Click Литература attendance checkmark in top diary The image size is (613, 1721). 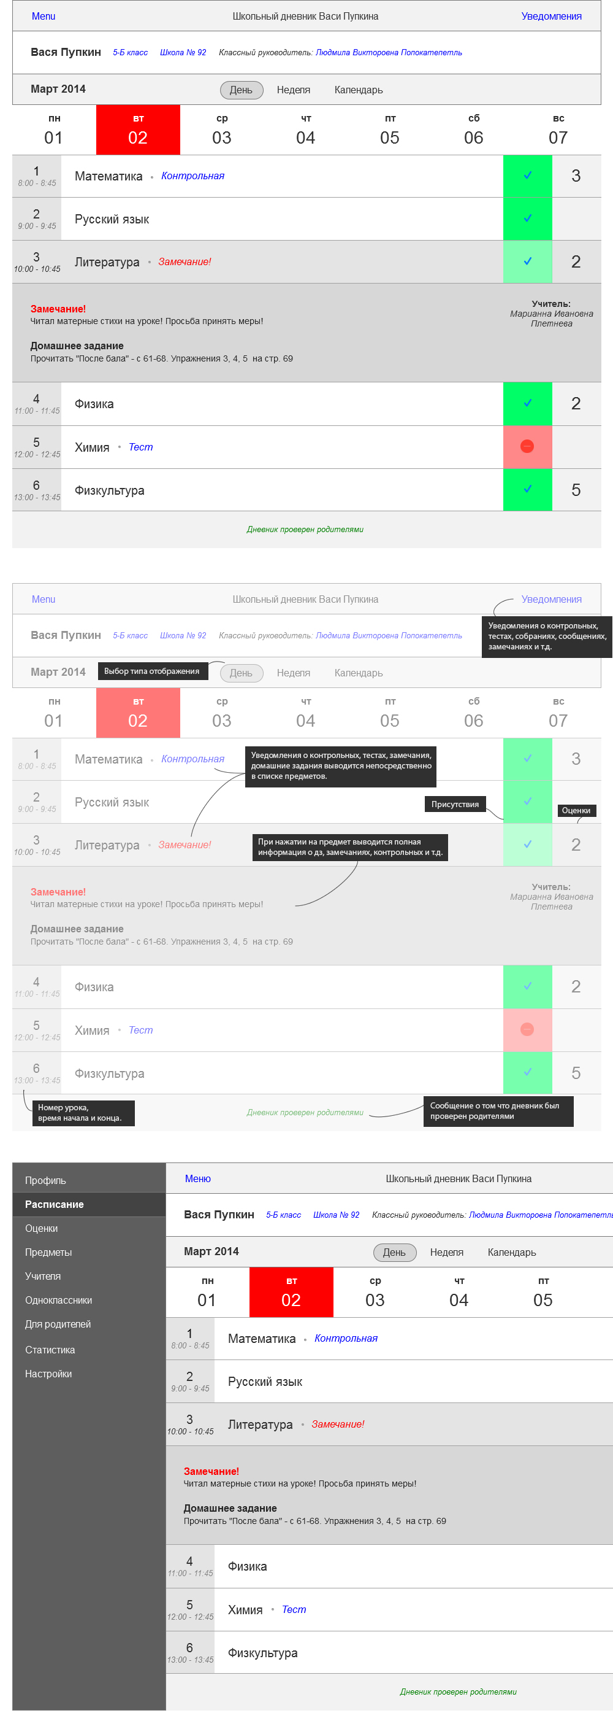[x=527, y=261]
